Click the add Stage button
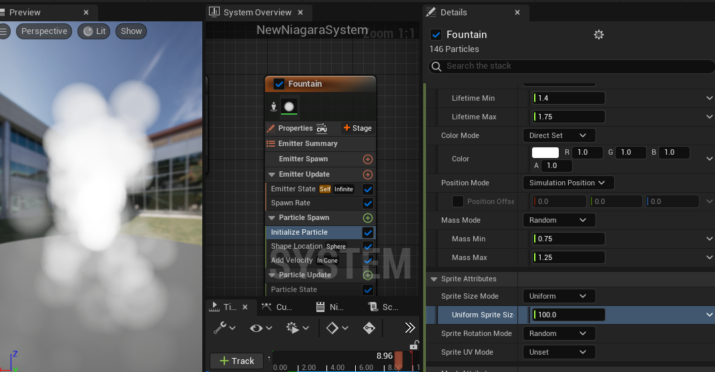 coord(358,129)
